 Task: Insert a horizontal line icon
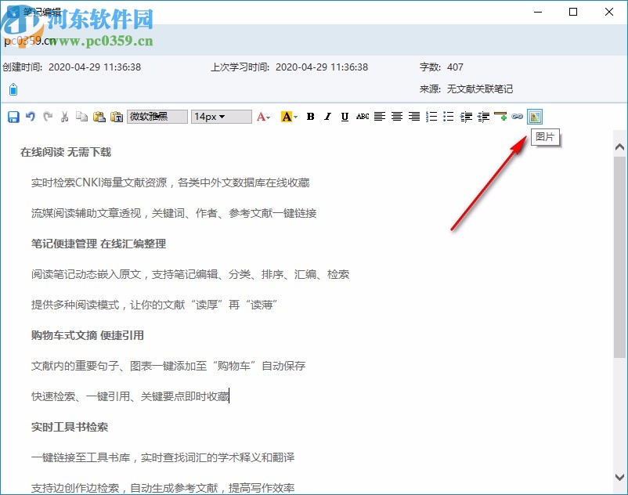pos(500,116)
